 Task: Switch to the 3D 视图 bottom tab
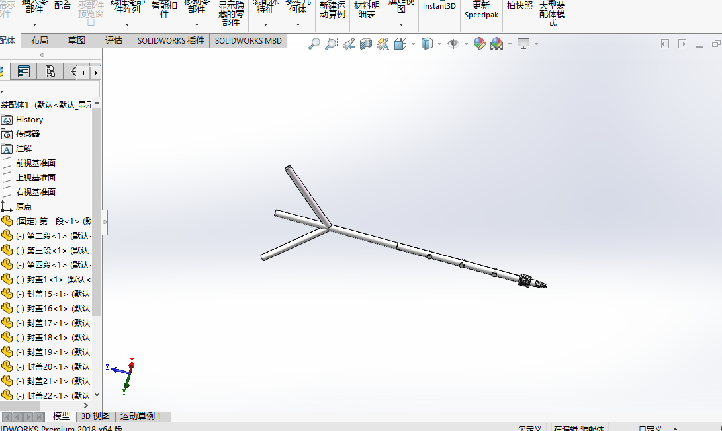tap(95, 416)
